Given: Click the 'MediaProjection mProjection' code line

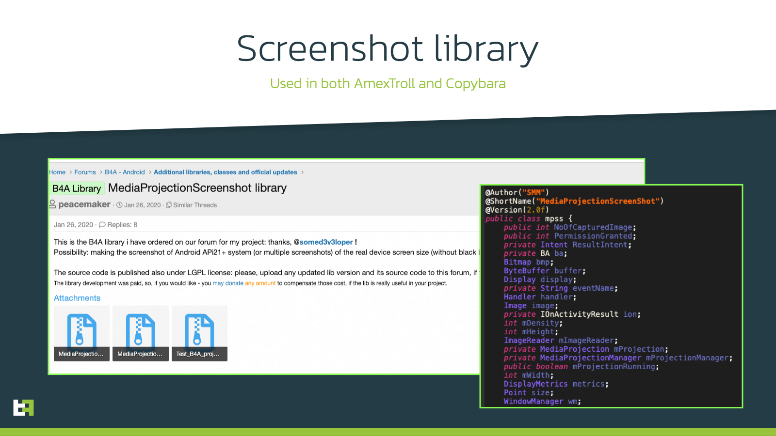Looking at the screenshot, I should 586,349.
